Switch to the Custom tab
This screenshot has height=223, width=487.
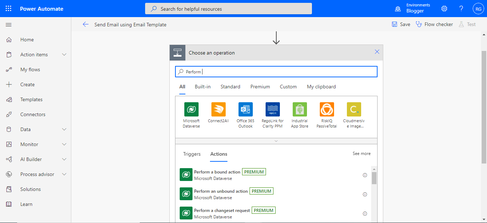click(x=288, y=87)
